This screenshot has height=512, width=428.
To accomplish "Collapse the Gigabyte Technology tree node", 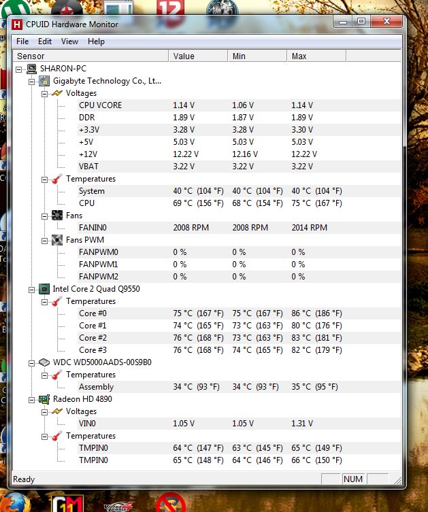I will (31, 81).
